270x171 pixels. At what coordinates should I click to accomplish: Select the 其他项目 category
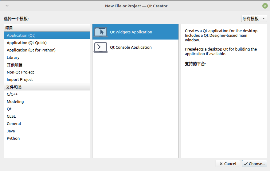[15, 65]
